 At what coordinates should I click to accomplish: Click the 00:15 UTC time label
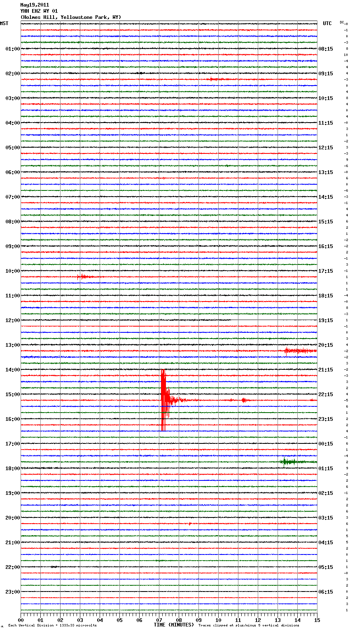click(x=326, y=444)
